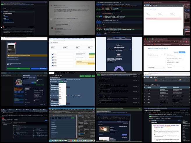This screenshot has height=143, width=191.
Task: Click the Start Date field on Injury Tracking dashboard
Action: (x=163, y=15)
